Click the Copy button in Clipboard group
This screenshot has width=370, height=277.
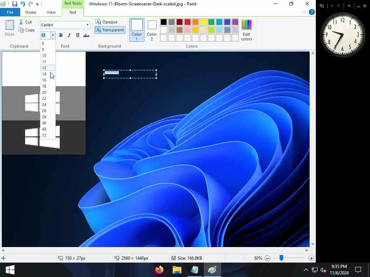tap(27, 30)
